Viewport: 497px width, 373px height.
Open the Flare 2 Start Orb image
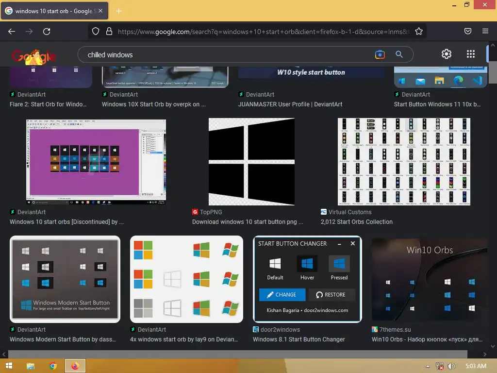click(x=50, y=77)
